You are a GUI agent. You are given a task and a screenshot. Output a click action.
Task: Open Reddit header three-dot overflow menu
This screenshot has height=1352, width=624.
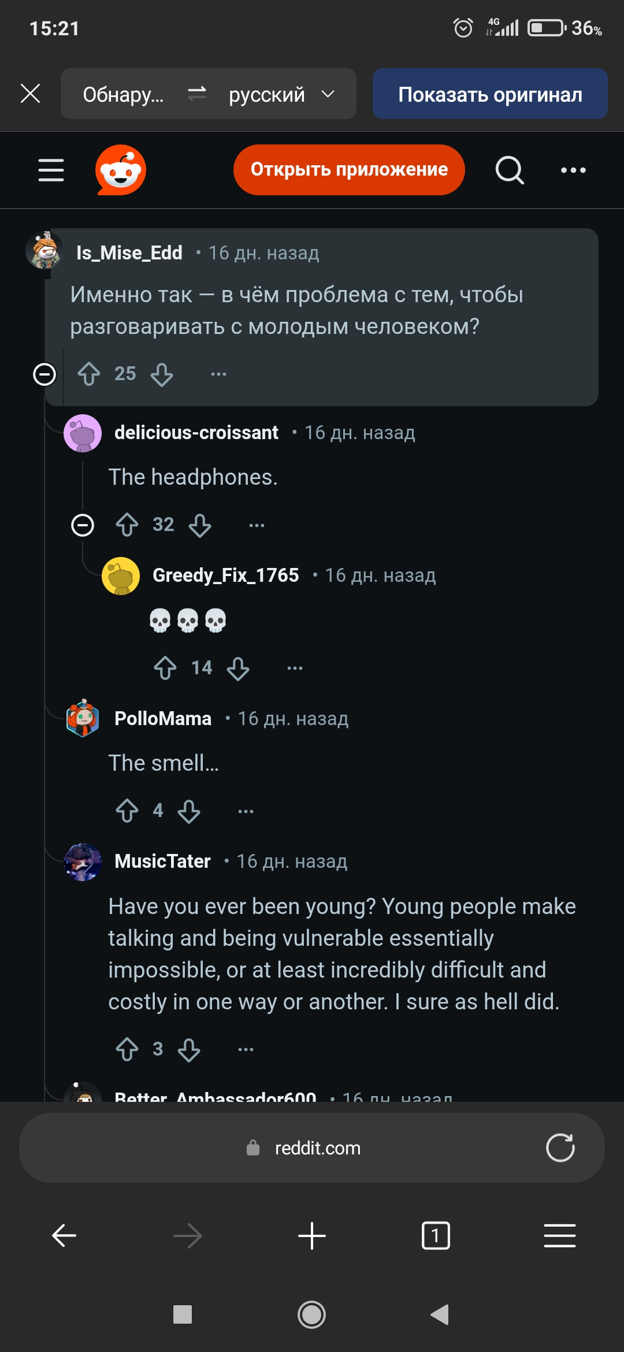pyautogui.click(x=573, y=170)
